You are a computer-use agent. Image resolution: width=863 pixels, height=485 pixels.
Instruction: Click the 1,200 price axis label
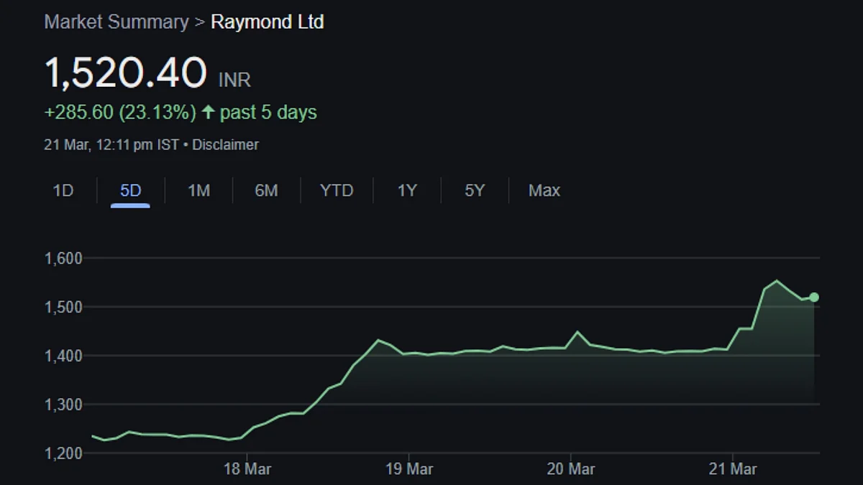click(63, 453)
